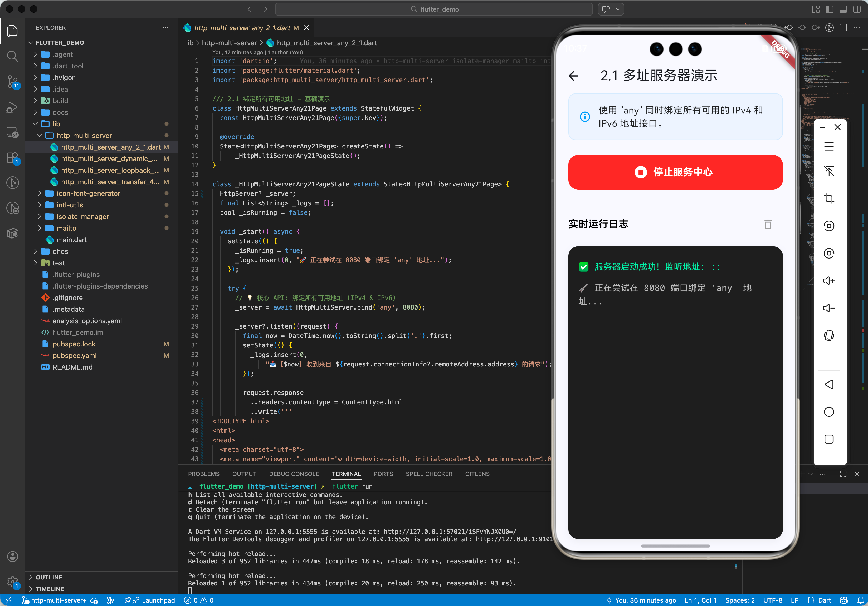868x606 pixels.
Task: Expand the isolate-manager folder
Action: 82,216
